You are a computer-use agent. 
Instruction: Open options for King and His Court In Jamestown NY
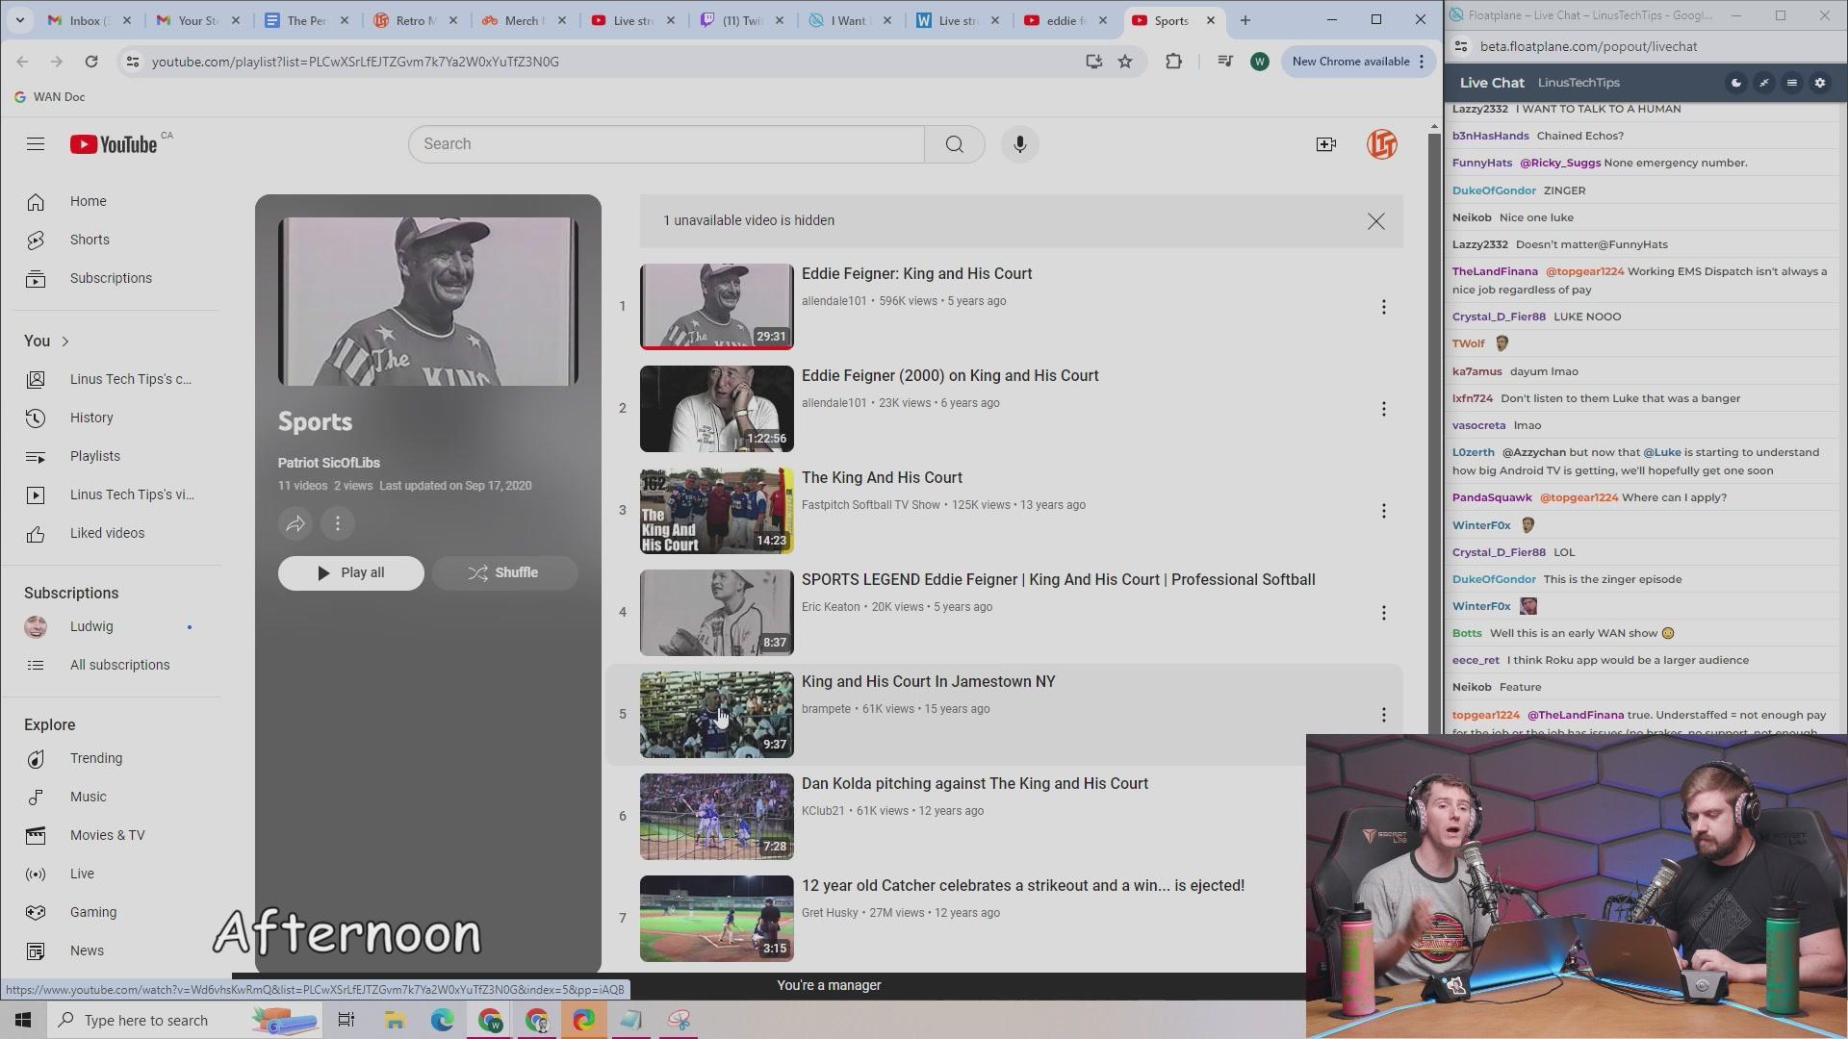click(1384, 715)
